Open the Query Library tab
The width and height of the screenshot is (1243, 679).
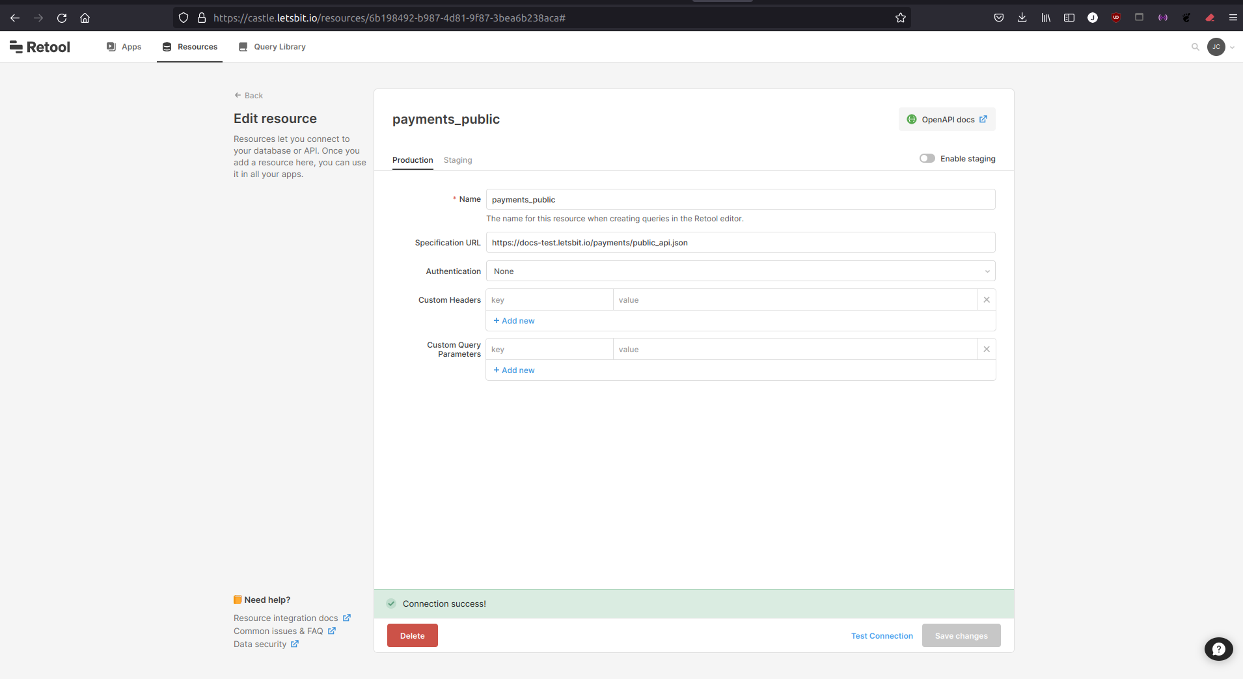[x=272, y=47]
